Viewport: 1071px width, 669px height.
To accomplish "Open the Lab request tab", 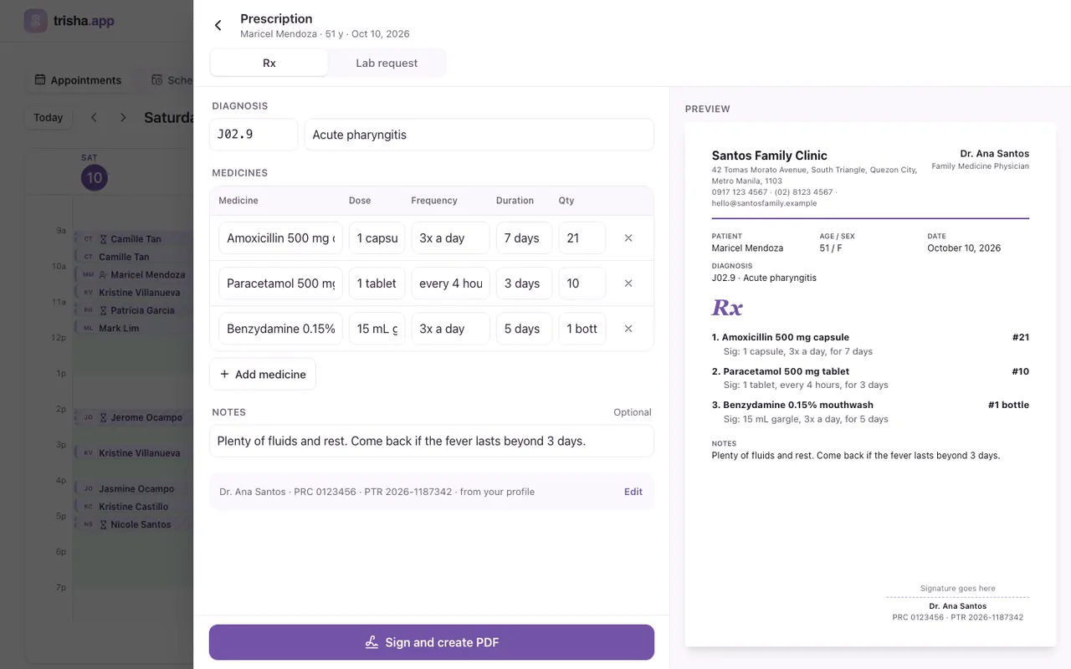I will click(387, 63).
